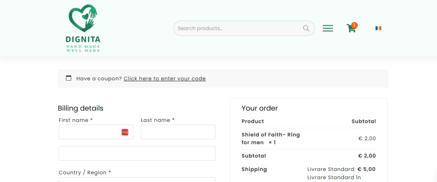The height and width of the screenshot is (182, 437).
Task: Click the red password manager icon in First name
Action: click(125, 132)
